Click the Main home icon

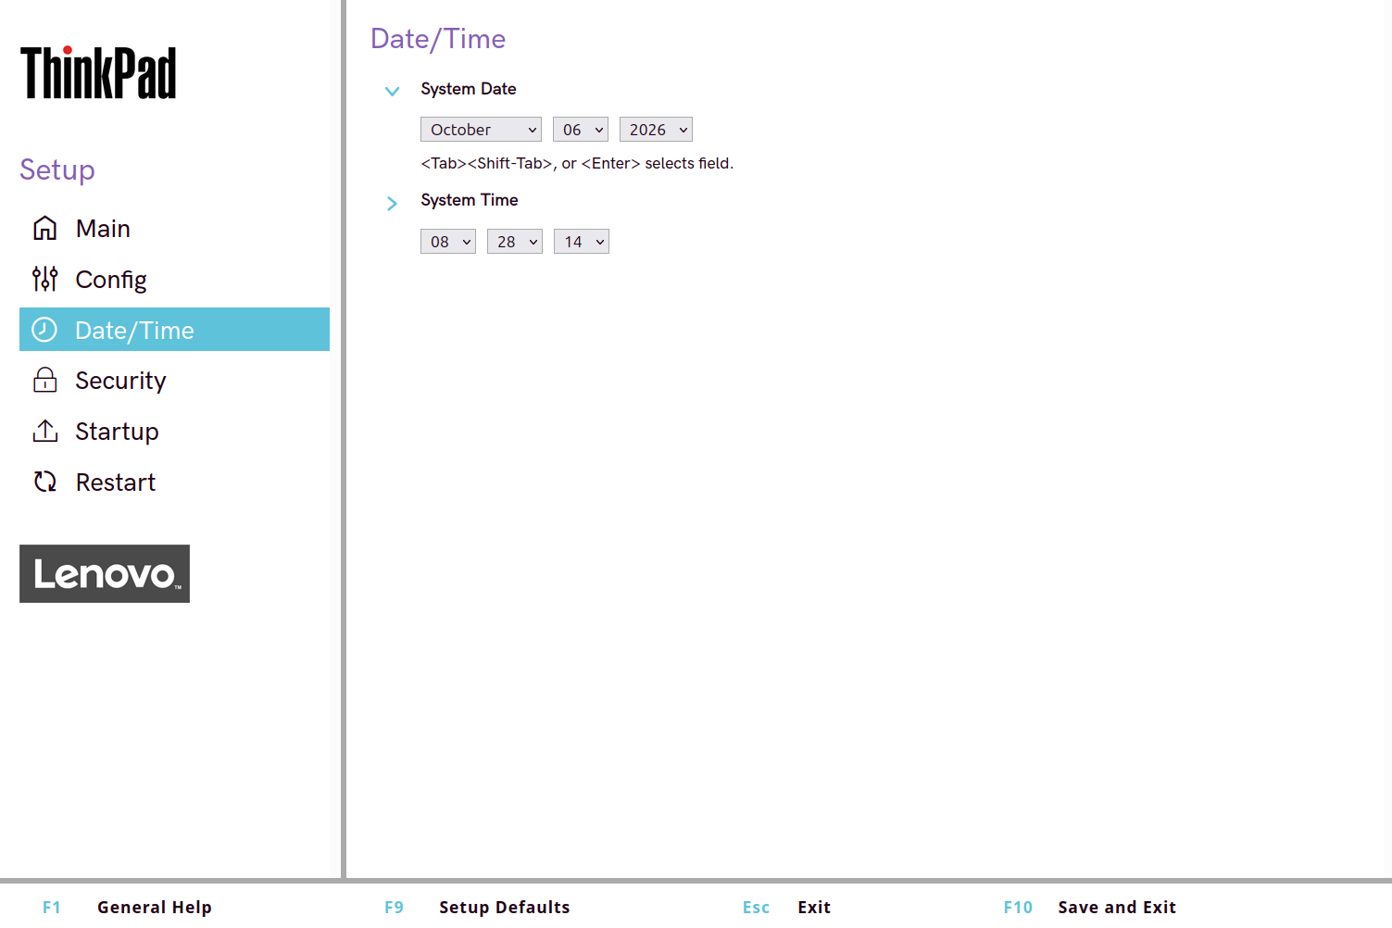tap(44, 228)
